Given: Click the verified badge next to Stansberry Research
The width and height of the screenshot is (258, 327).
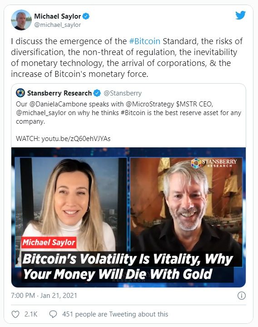Looking at the screenshot, I should [x=97, y=93].
